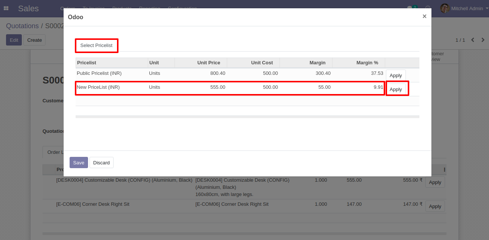This screenshot has height=240, width=489.
Task: Click Odoo dialog title
Action: click(x=76, y=17)
